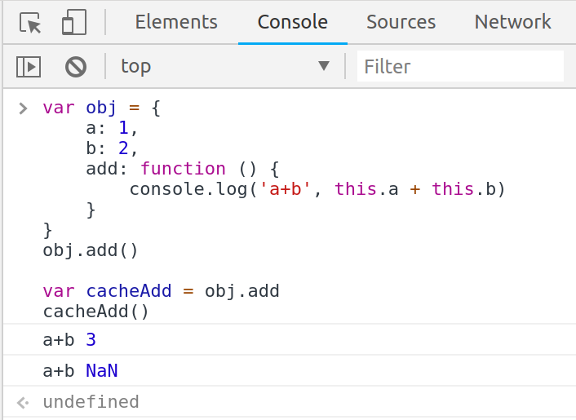Image resolution: width=576 pixels, height=420 pixels.
Task: Show the console sidebar panel
Action: [29, 66]
